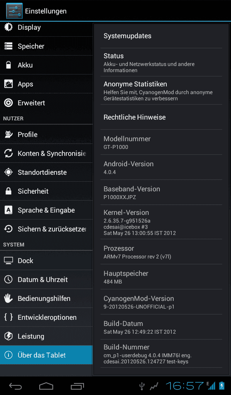Tap the Akku battery icon
Viewport: 231px width, 395px height.
tap(8, 65)
